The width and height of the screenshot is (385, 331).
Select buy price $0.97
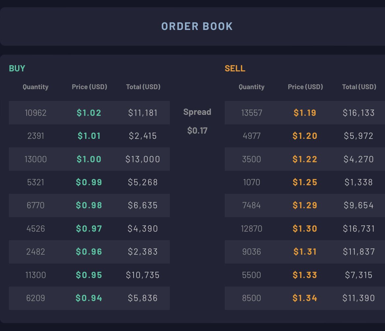pyautogui.click(x=89, y=229)
